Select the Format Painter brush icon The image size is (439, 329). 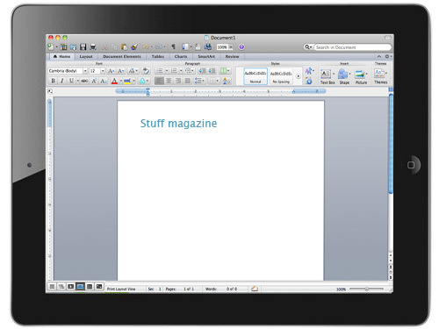point(134,46)
